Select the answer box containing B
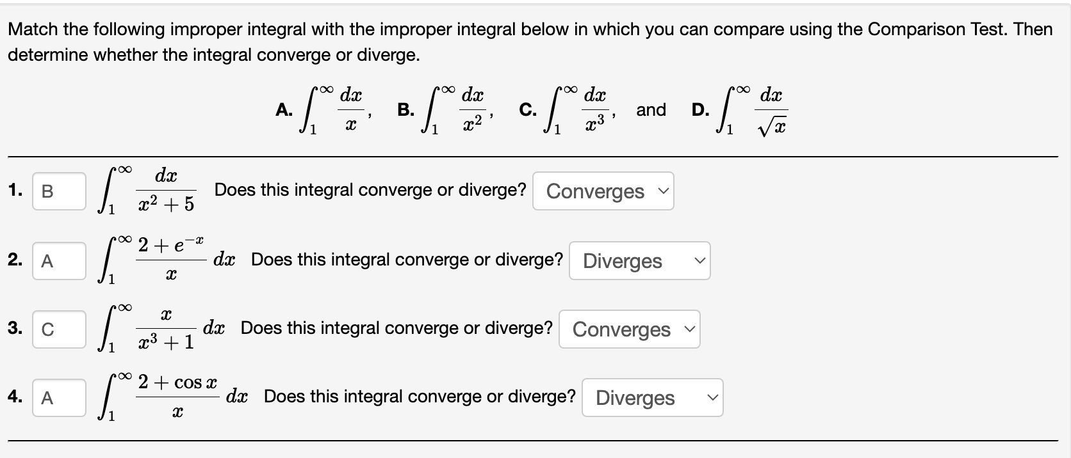Screen dimensions: 1071x458 (59, 191)
